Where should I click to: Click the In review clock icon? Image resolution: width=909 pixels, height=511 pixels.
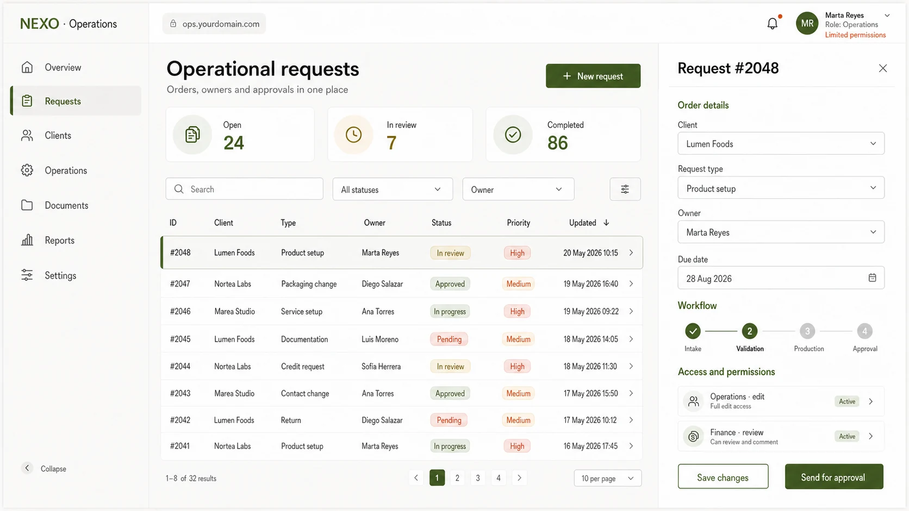353,134
